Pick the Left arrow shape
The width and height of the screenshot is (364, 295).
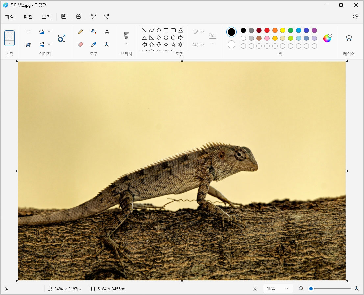pos(144,45)
